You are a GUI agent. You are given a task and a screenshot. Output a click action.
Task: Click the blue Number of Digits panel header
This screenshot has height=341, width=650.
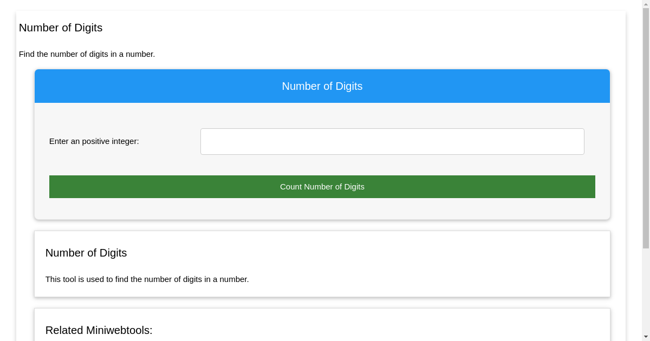[322, 86]
